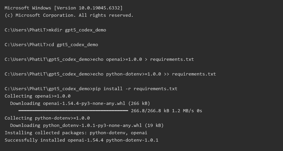Click the '(266 kB)' file size text

coord(142,103)
